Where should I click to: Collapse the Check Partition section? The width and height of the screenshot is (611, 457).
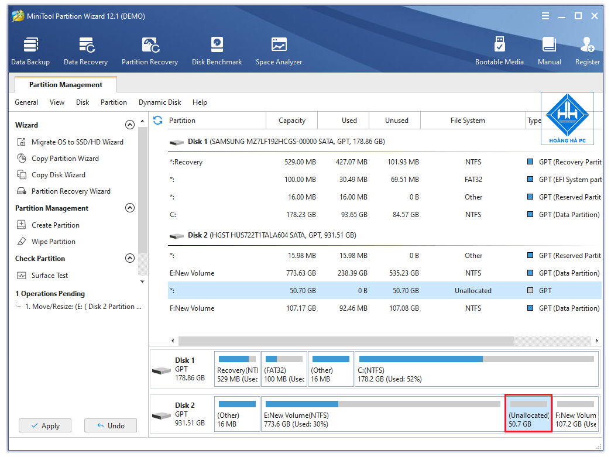point(130,258)
